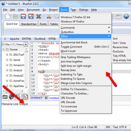Open the filebrowser folder panel tab icon
Image resolution: width=131 pixels, height=131 pixels.
click(x=5, y=97)
